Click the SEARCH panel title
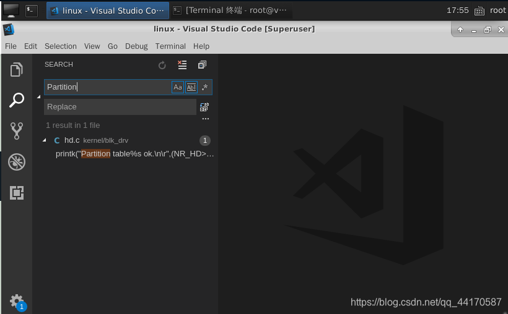 coord(59,64)
